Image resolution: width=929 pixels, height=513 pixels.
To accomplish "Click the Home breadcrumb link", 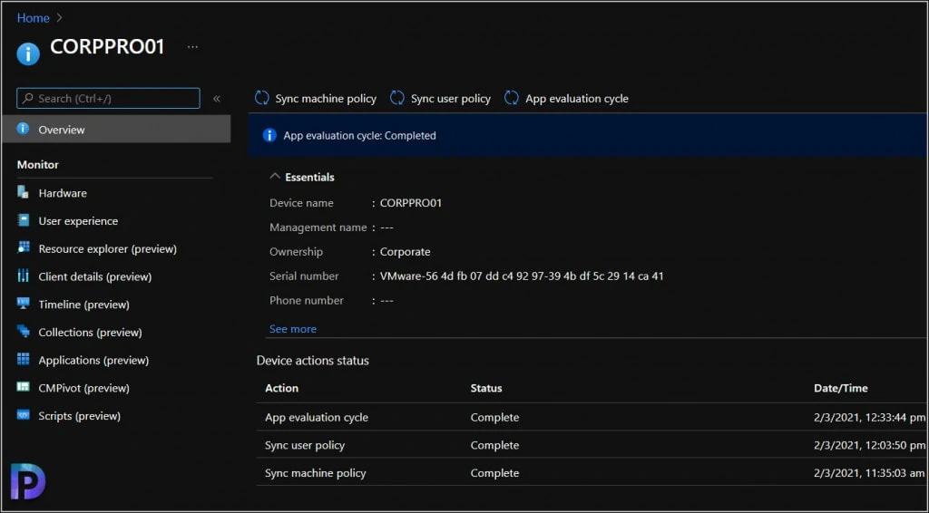I will pyautogui.click(x=33, y=18).
